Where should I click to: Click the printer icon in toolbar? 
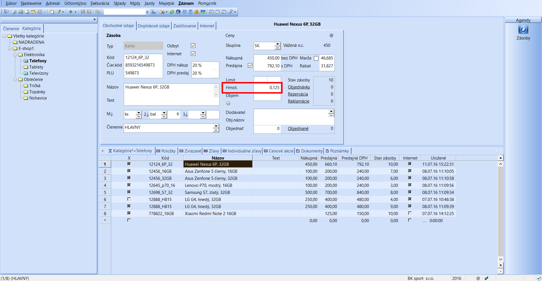pos(21,12)
